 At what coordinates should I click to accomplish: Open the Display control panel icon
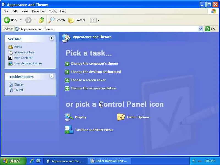point(69,117)
